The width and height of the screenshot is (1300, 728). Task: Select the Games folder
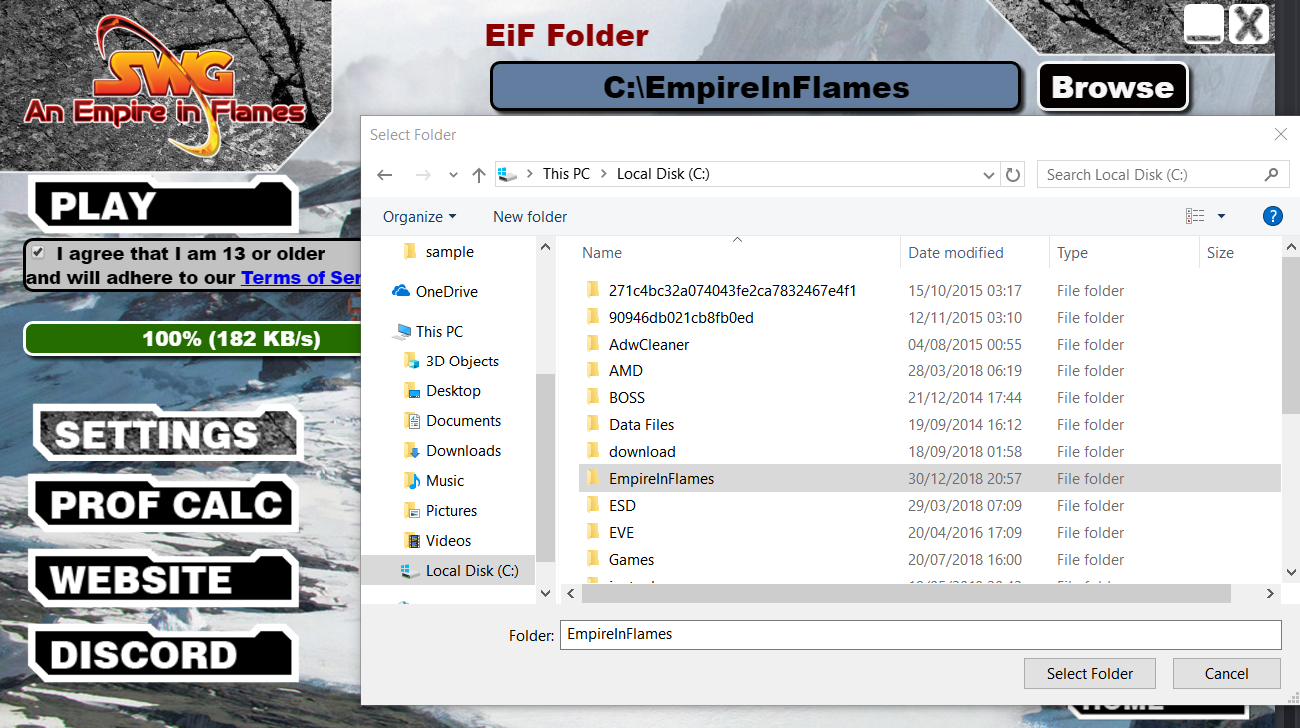[x=929, y=560]
